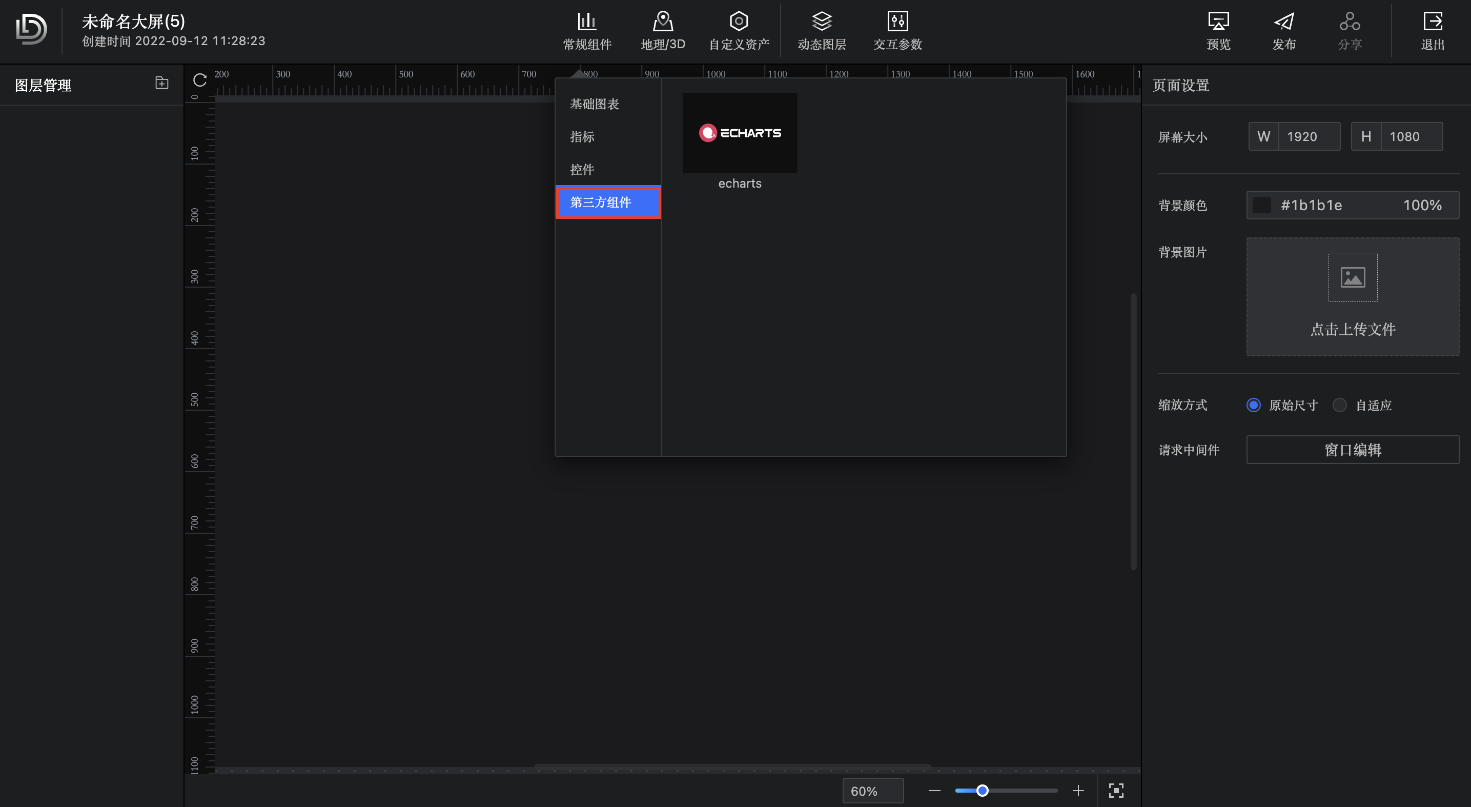Click the fit-to-screen icon

[1116, 791]
